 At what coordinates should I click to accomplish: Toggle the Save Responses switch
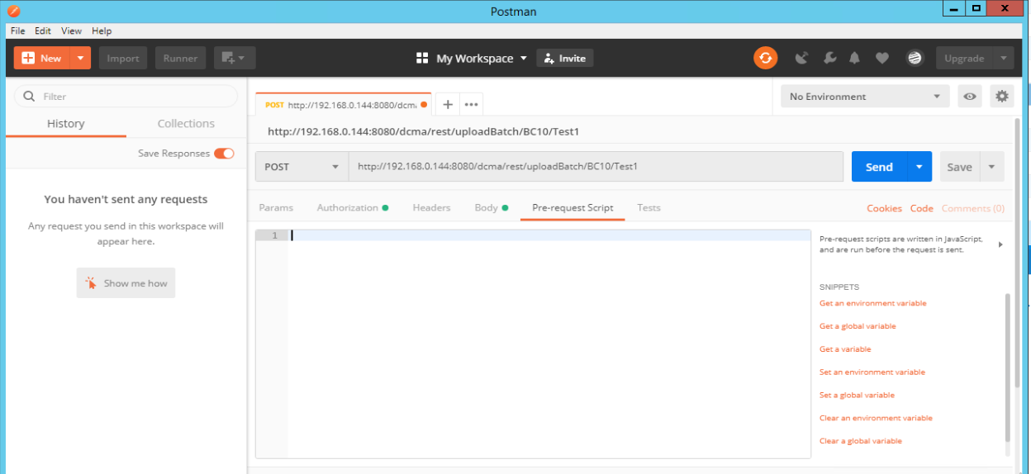pos(224,154)
